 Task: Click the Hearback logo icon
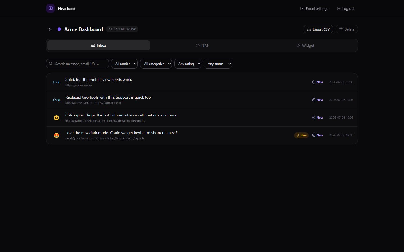tap(50, 8)
